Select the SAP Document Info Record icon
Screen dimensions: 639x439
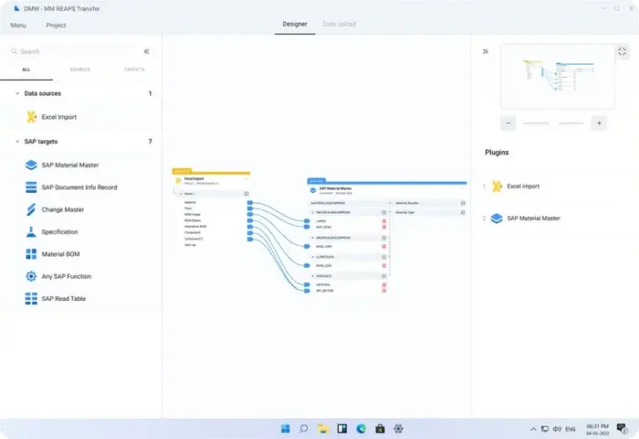[x=31, y=187]
